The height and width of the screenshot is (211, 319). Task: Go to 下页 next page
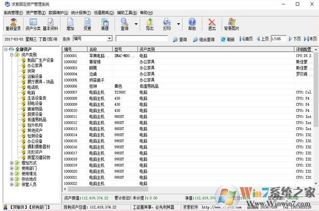coord(295,39)
